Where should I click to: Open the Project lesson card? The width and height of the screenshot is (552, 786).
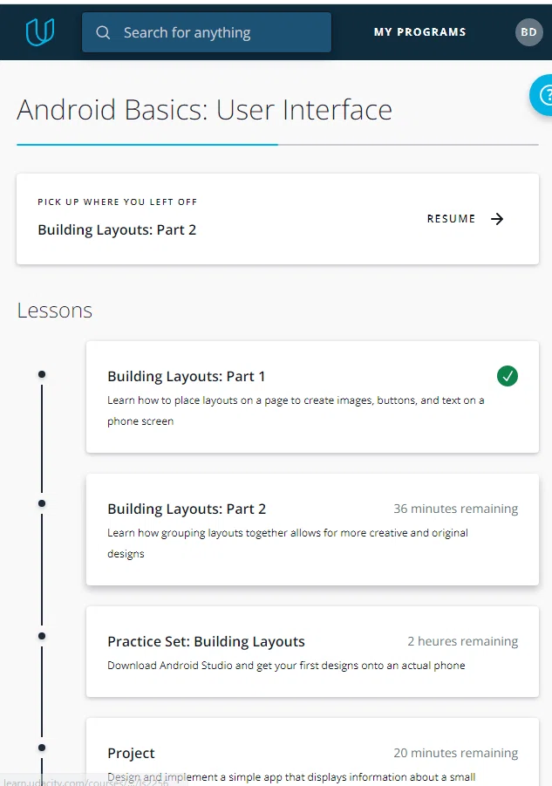click(312, 752)
